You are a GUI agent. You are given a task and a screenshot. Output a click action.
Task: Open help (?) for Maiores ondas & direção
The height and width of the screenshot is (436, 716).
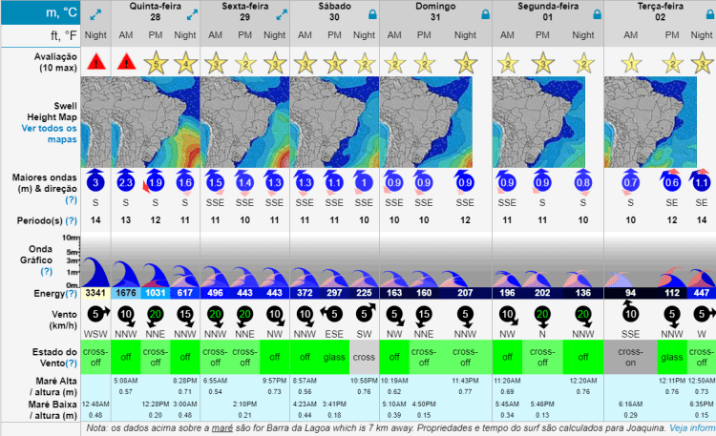(x=71, y=200)
